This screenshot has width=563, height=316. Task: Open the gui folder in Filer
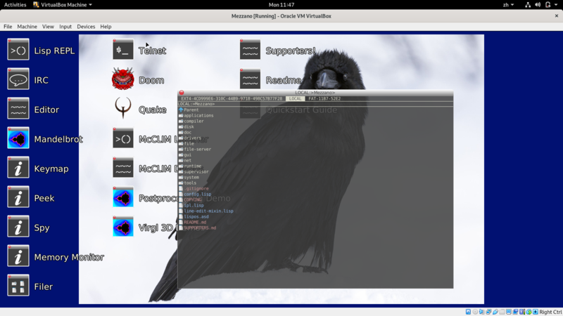click(185, 154)
